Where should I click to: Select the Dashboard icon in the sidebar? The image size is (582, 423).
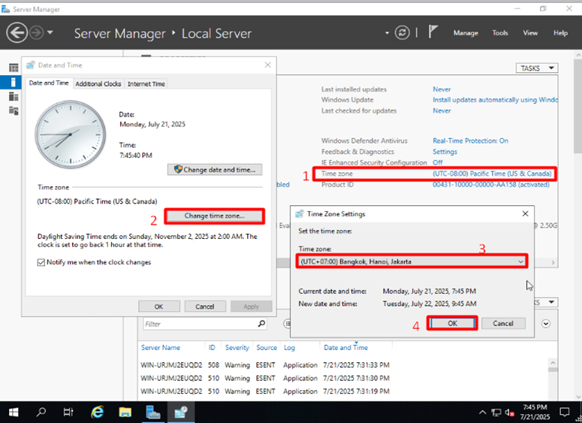[x=14, y=68]
